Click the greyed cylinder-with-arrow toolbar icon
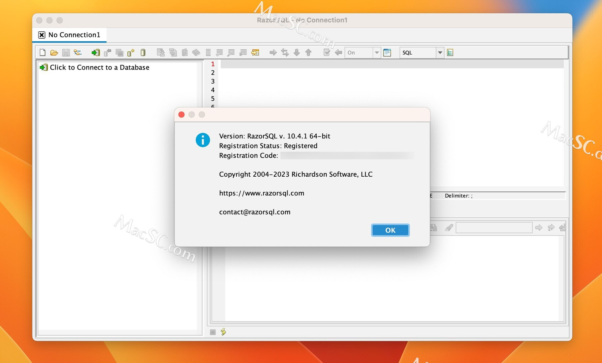602x363 pixels. (108, 53)
